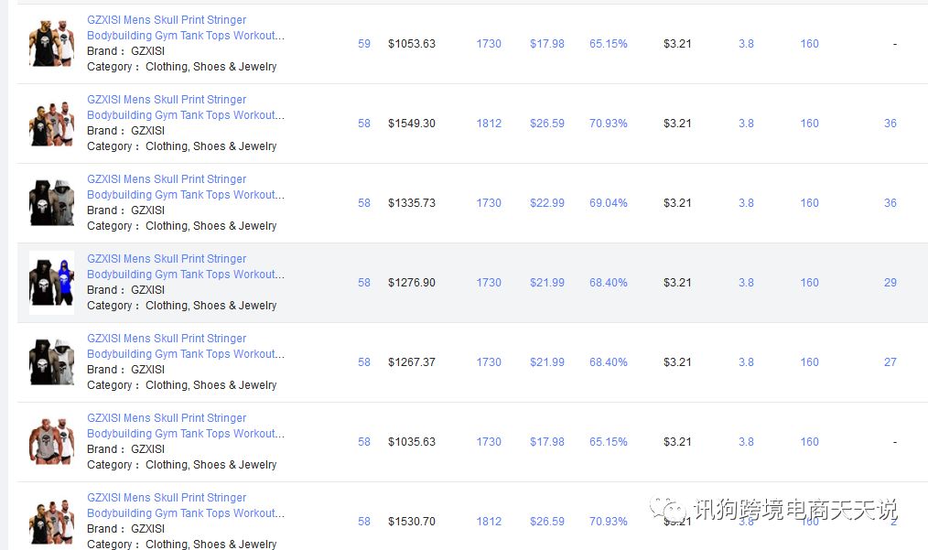Click product thumbnail in the $1035.63 row
Screen dimensions: 928x550
pos(51,441)
